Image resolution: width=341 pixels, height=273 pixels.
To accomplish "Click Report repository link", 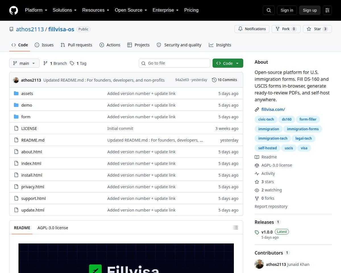I will (271, 206).
